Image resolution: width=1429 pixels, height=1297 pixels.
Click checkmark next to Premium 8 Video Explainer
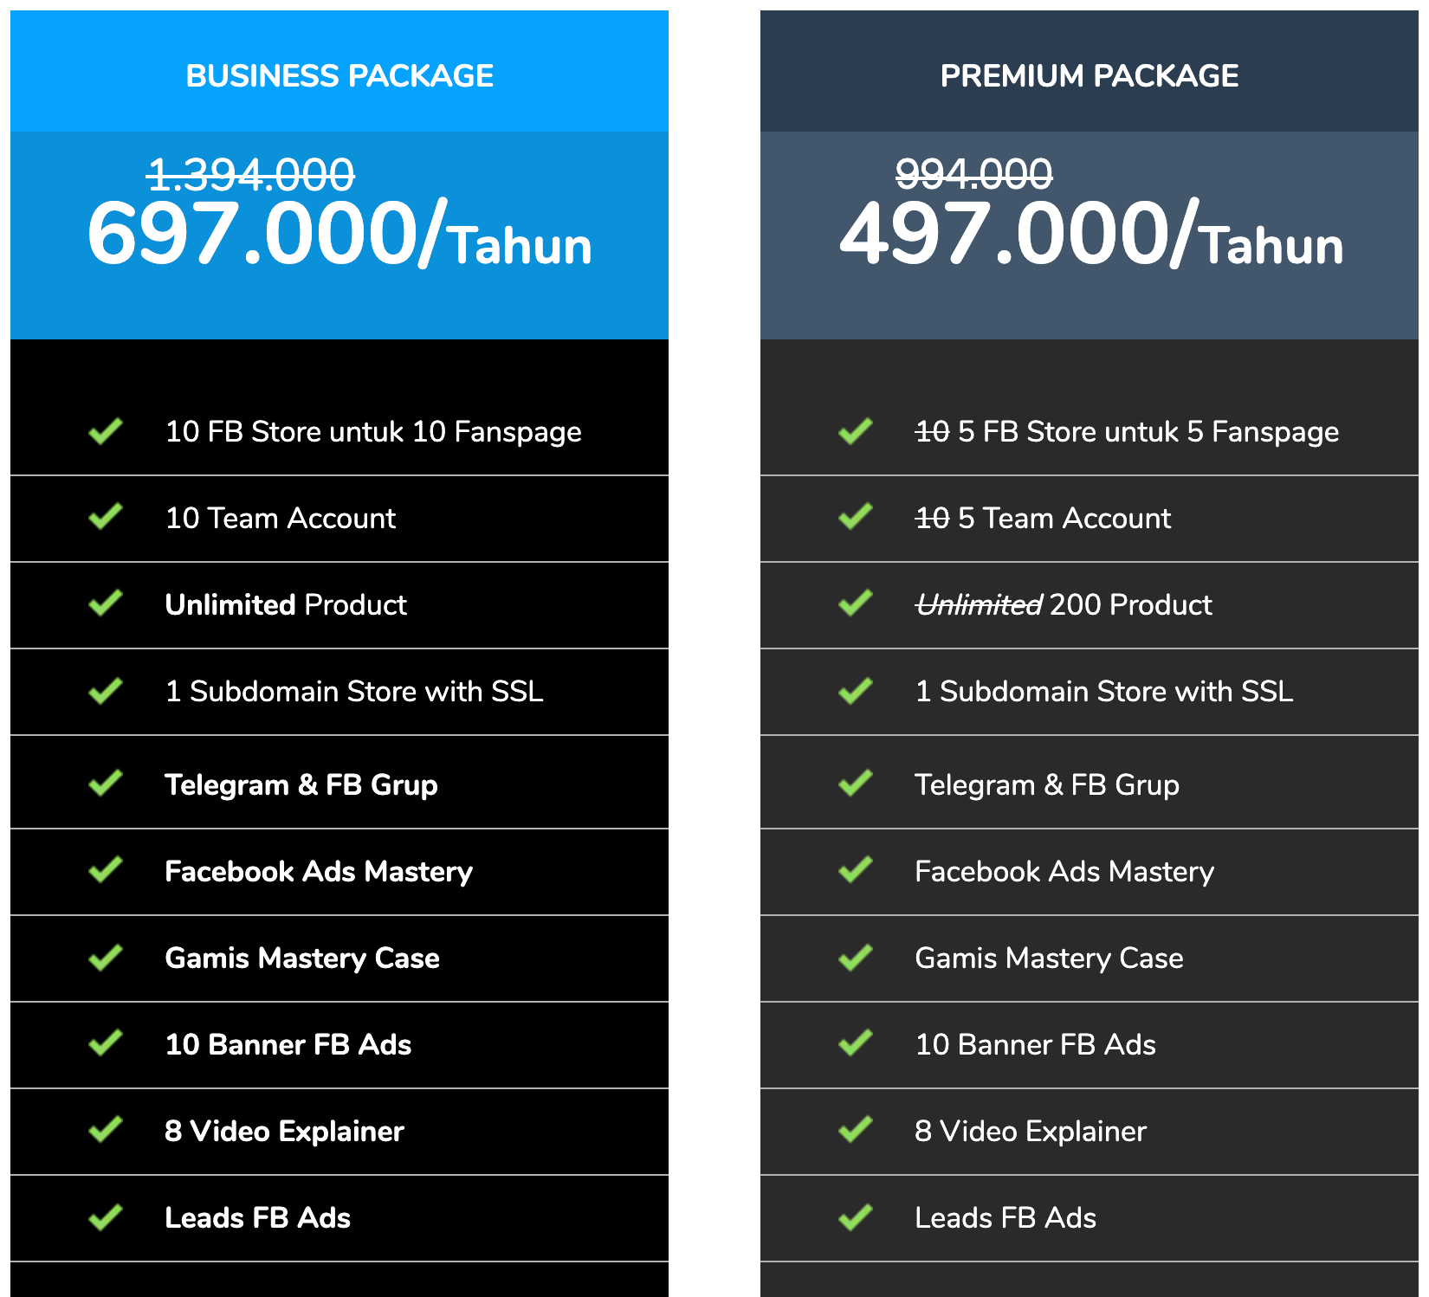point(855,1130)
